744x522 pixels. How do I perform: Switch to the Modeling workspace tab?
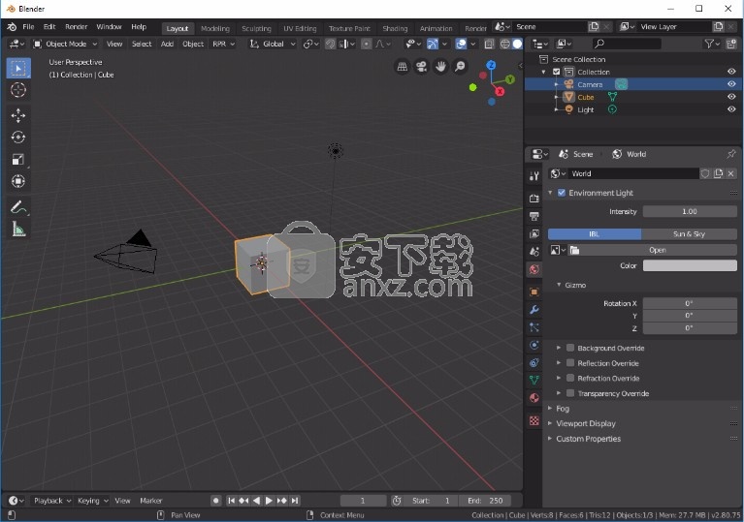click(x=215, y=28)
